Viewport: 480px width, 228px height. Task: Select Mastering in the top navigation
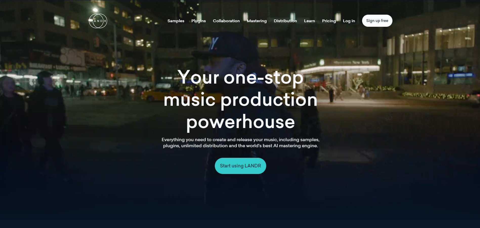click(257, 21)
